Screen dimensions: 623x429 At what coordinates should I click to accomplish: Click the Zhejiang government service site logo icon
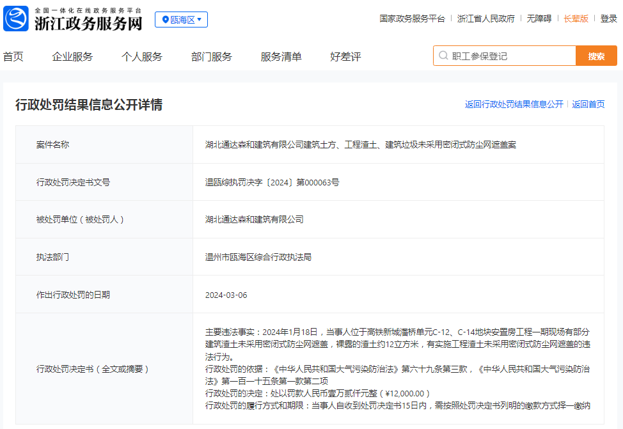click(x=16, y=19)
